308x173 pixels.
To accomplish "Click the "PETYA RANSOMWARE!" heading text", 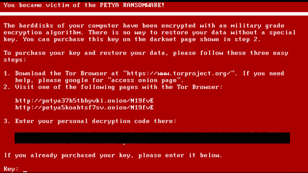I will (x=132, y=5).
